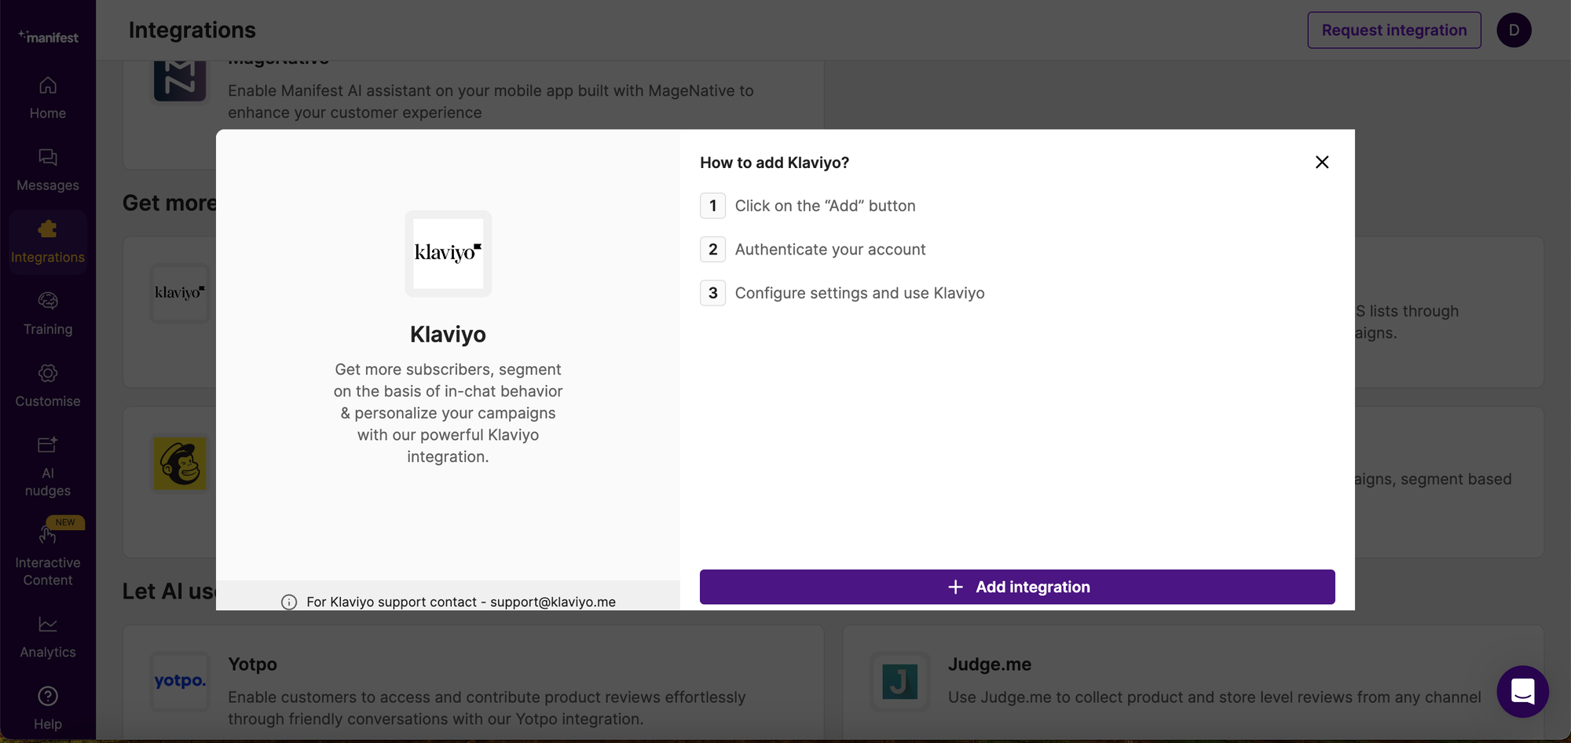Screen dimensions: 1571x743
Task: Open the live chat bubble at bottom right
Action: pos(1522,692)
